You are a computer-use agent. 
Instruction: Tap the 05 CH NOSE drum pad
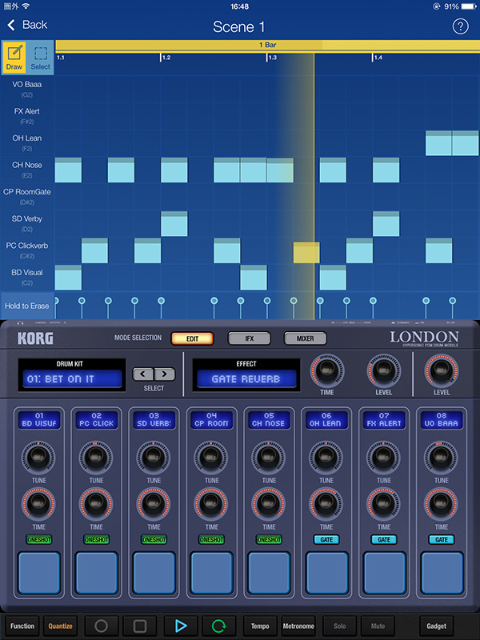click(x=269, y=573)
